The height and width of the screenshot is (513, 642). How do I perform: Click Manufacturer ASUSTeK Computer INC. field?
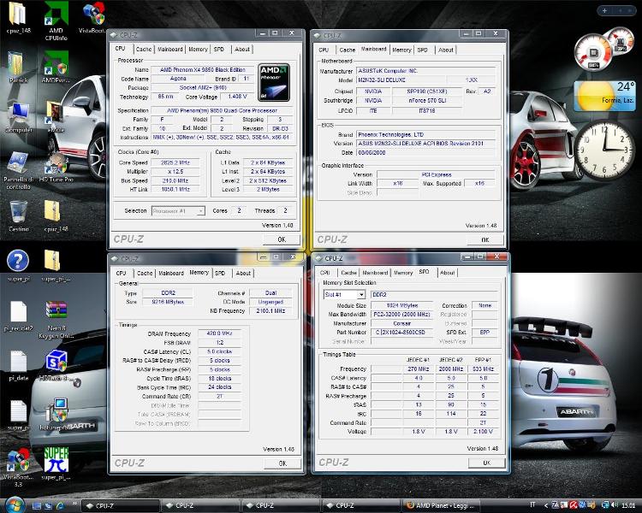coord(425,71)
